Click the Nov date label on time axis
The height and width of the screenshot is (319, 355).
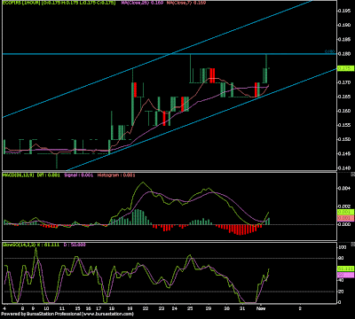tap(260, 308)
